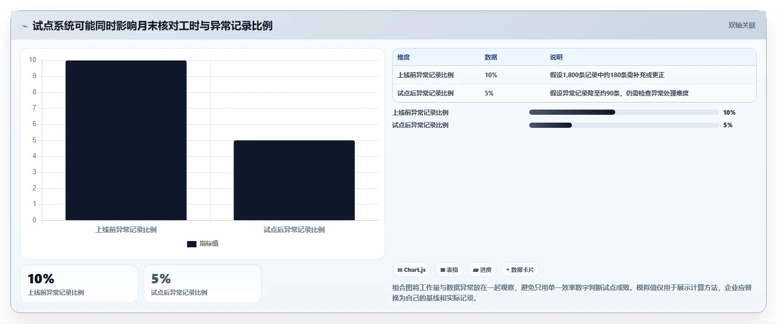Click the 10% data card
Image resolution: width=777 pixels, height=324 pixels.
pos(79,284)
